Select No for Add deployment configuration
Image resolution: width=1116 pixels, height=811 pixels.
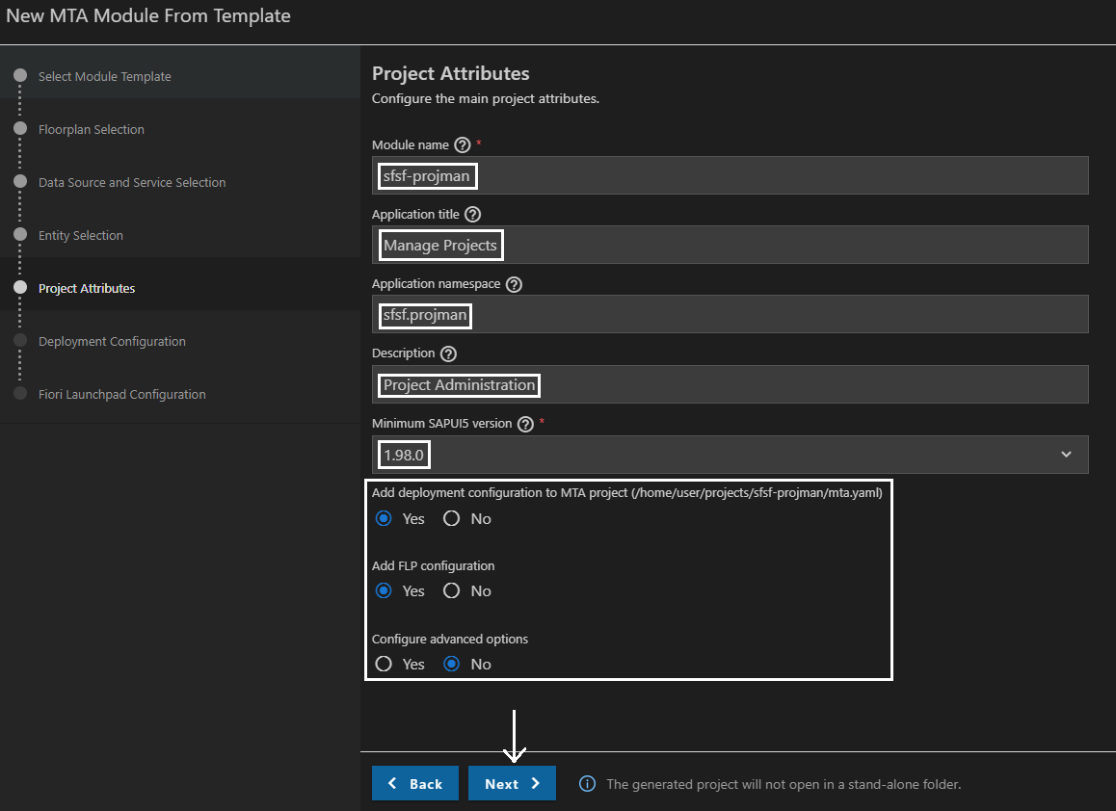[451, 518]
